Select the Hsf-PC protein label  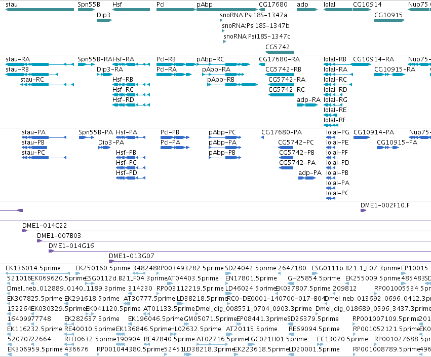click(x=126, y=163)
